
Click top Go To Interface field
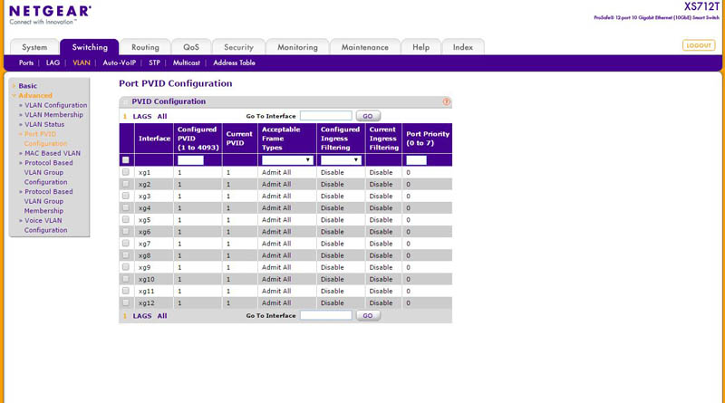coord(325,116)
